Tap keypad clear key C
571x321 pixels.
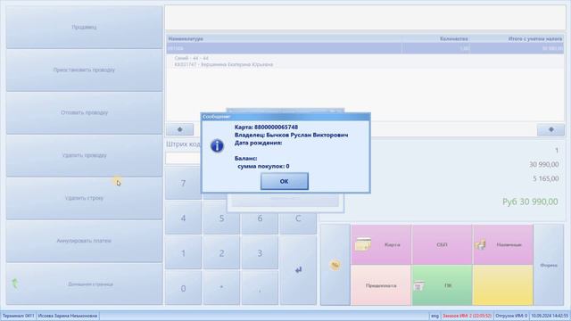click(298, 218)
